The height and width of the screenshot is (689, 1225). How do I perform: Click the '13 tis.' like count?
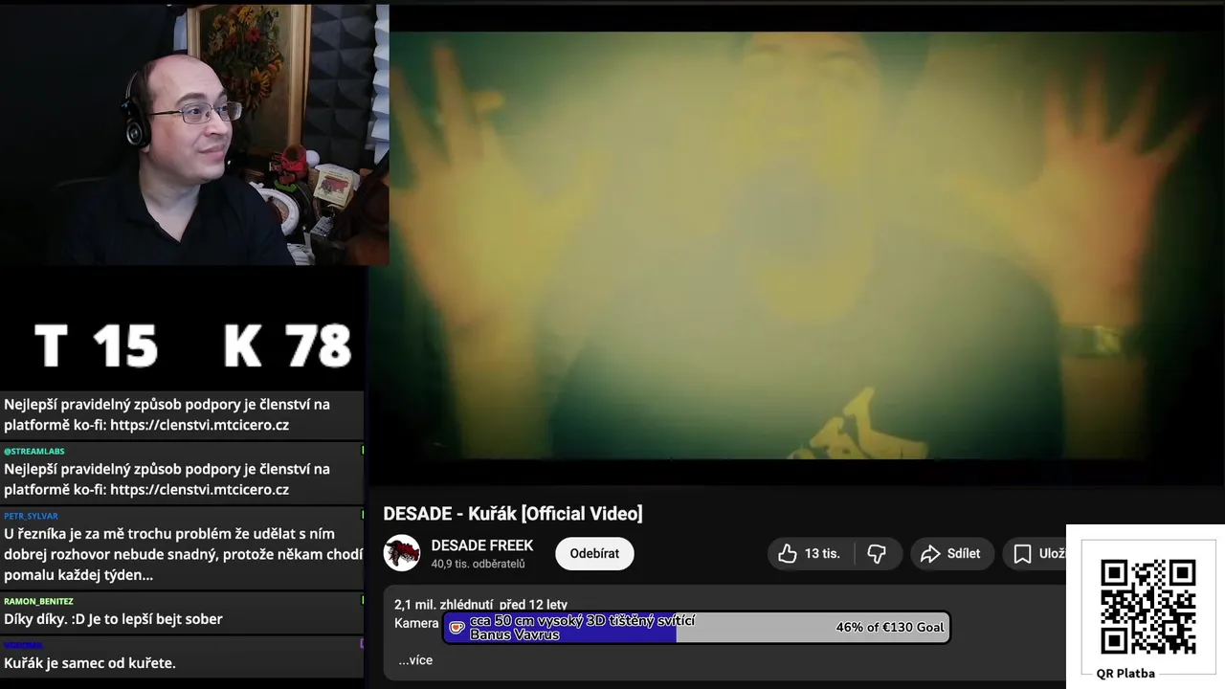point(822,553)
